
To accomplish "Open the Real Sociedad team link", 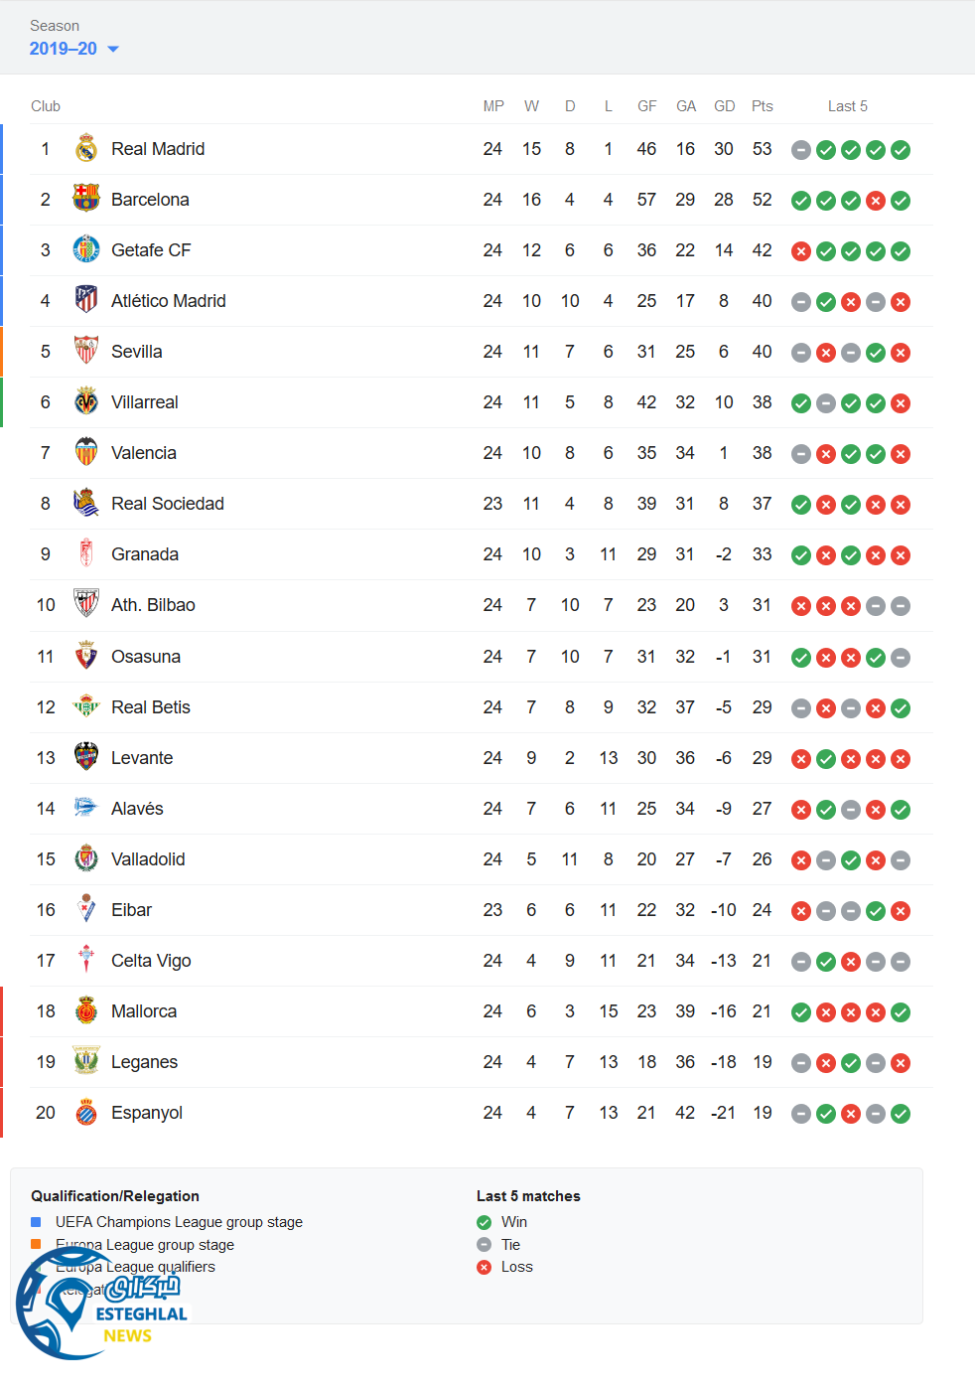I will pos(167,504).
